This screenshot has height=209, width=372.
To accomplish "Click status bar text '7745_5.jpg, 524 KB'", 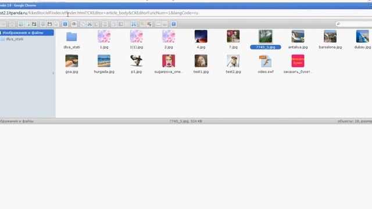I will pyautogui.click(x=186, y=121).
